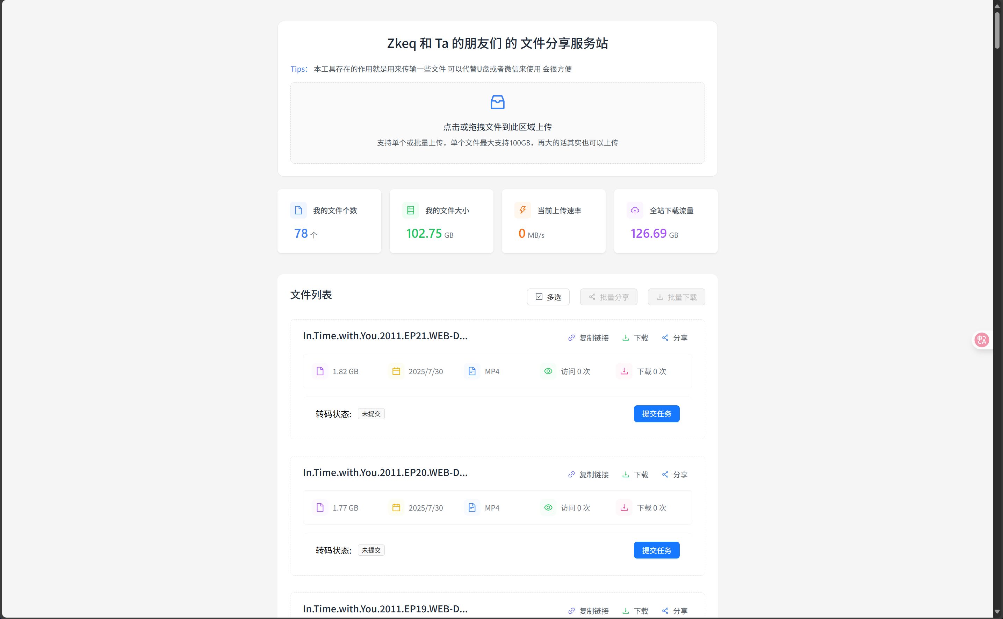1003x619 pixels.
Task: Click the lightning icon for 当前上传速率
Action: (522, 210)
